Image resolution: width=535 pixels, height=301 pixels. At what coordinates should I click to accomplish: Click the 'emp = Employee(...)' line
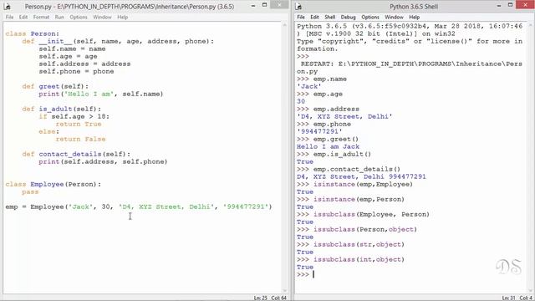(139, 207)
